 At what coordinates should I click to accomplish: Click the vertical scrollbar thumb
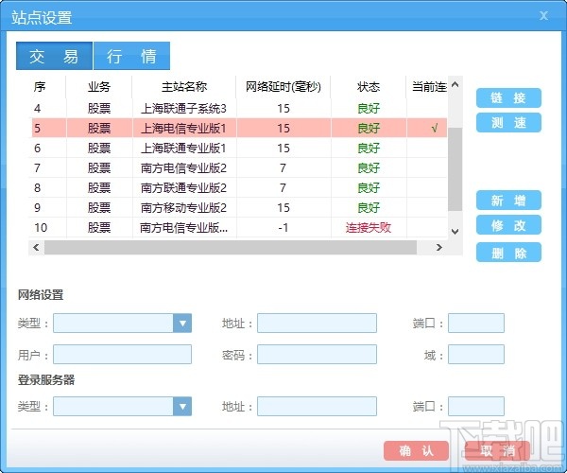point(455,169)
